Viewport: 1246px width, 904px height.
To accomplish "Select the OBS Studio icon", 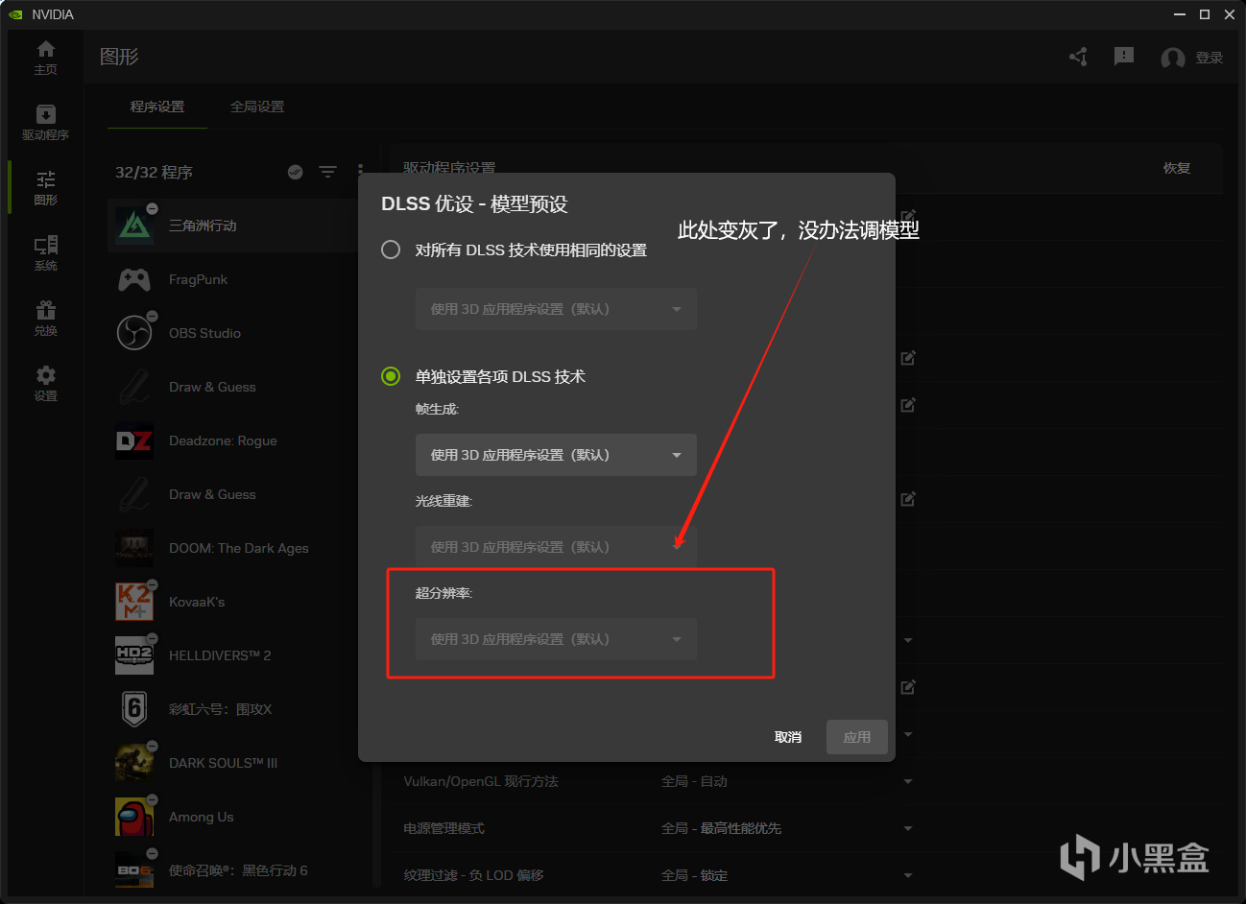I will (x=134, y=333).
